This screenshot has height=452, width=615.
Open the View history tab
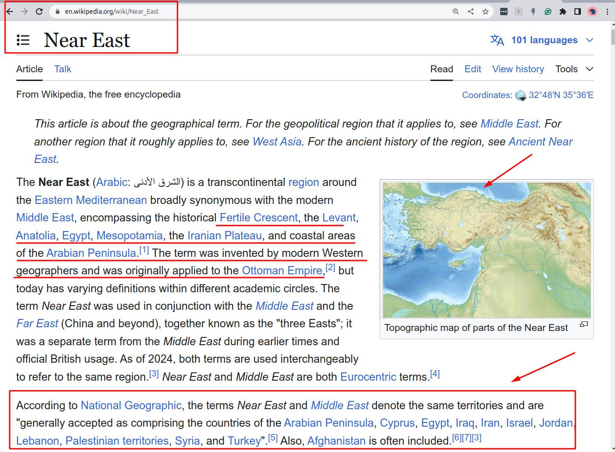click(x=518, y=69)
